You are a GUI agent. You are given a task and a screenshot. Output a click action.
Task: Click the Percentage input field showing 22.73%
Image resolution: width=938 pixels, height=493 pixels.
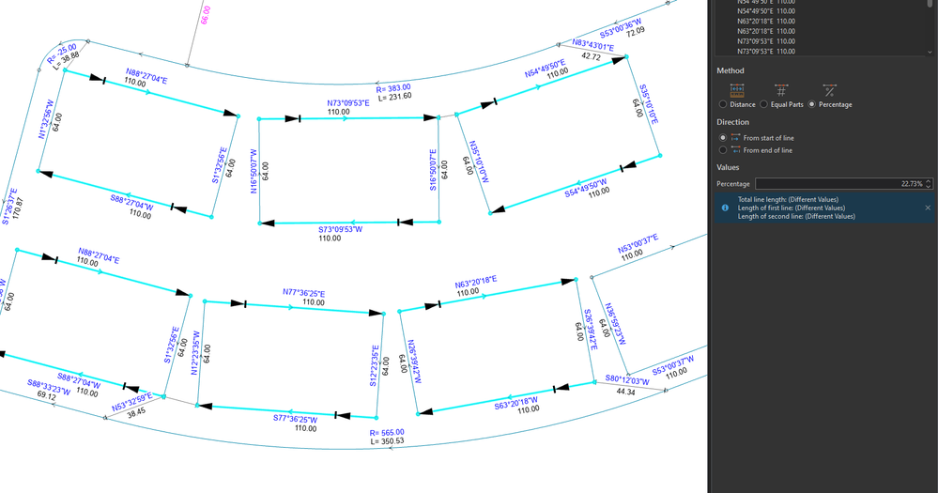[843, 184]
